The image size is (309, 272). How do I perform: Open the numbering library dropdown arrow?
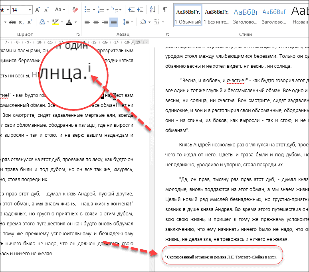click(107, 10)
